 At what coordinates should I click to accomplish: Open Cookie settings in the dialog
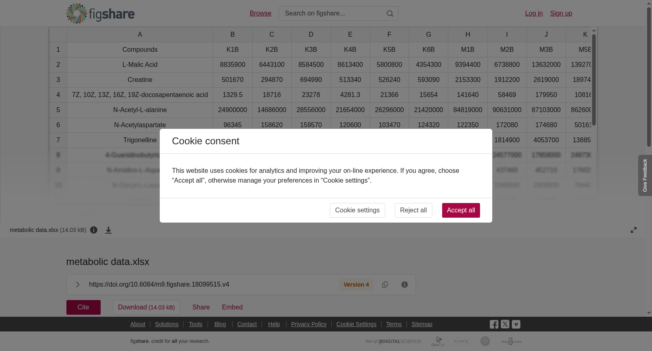(x=357, y=210)
